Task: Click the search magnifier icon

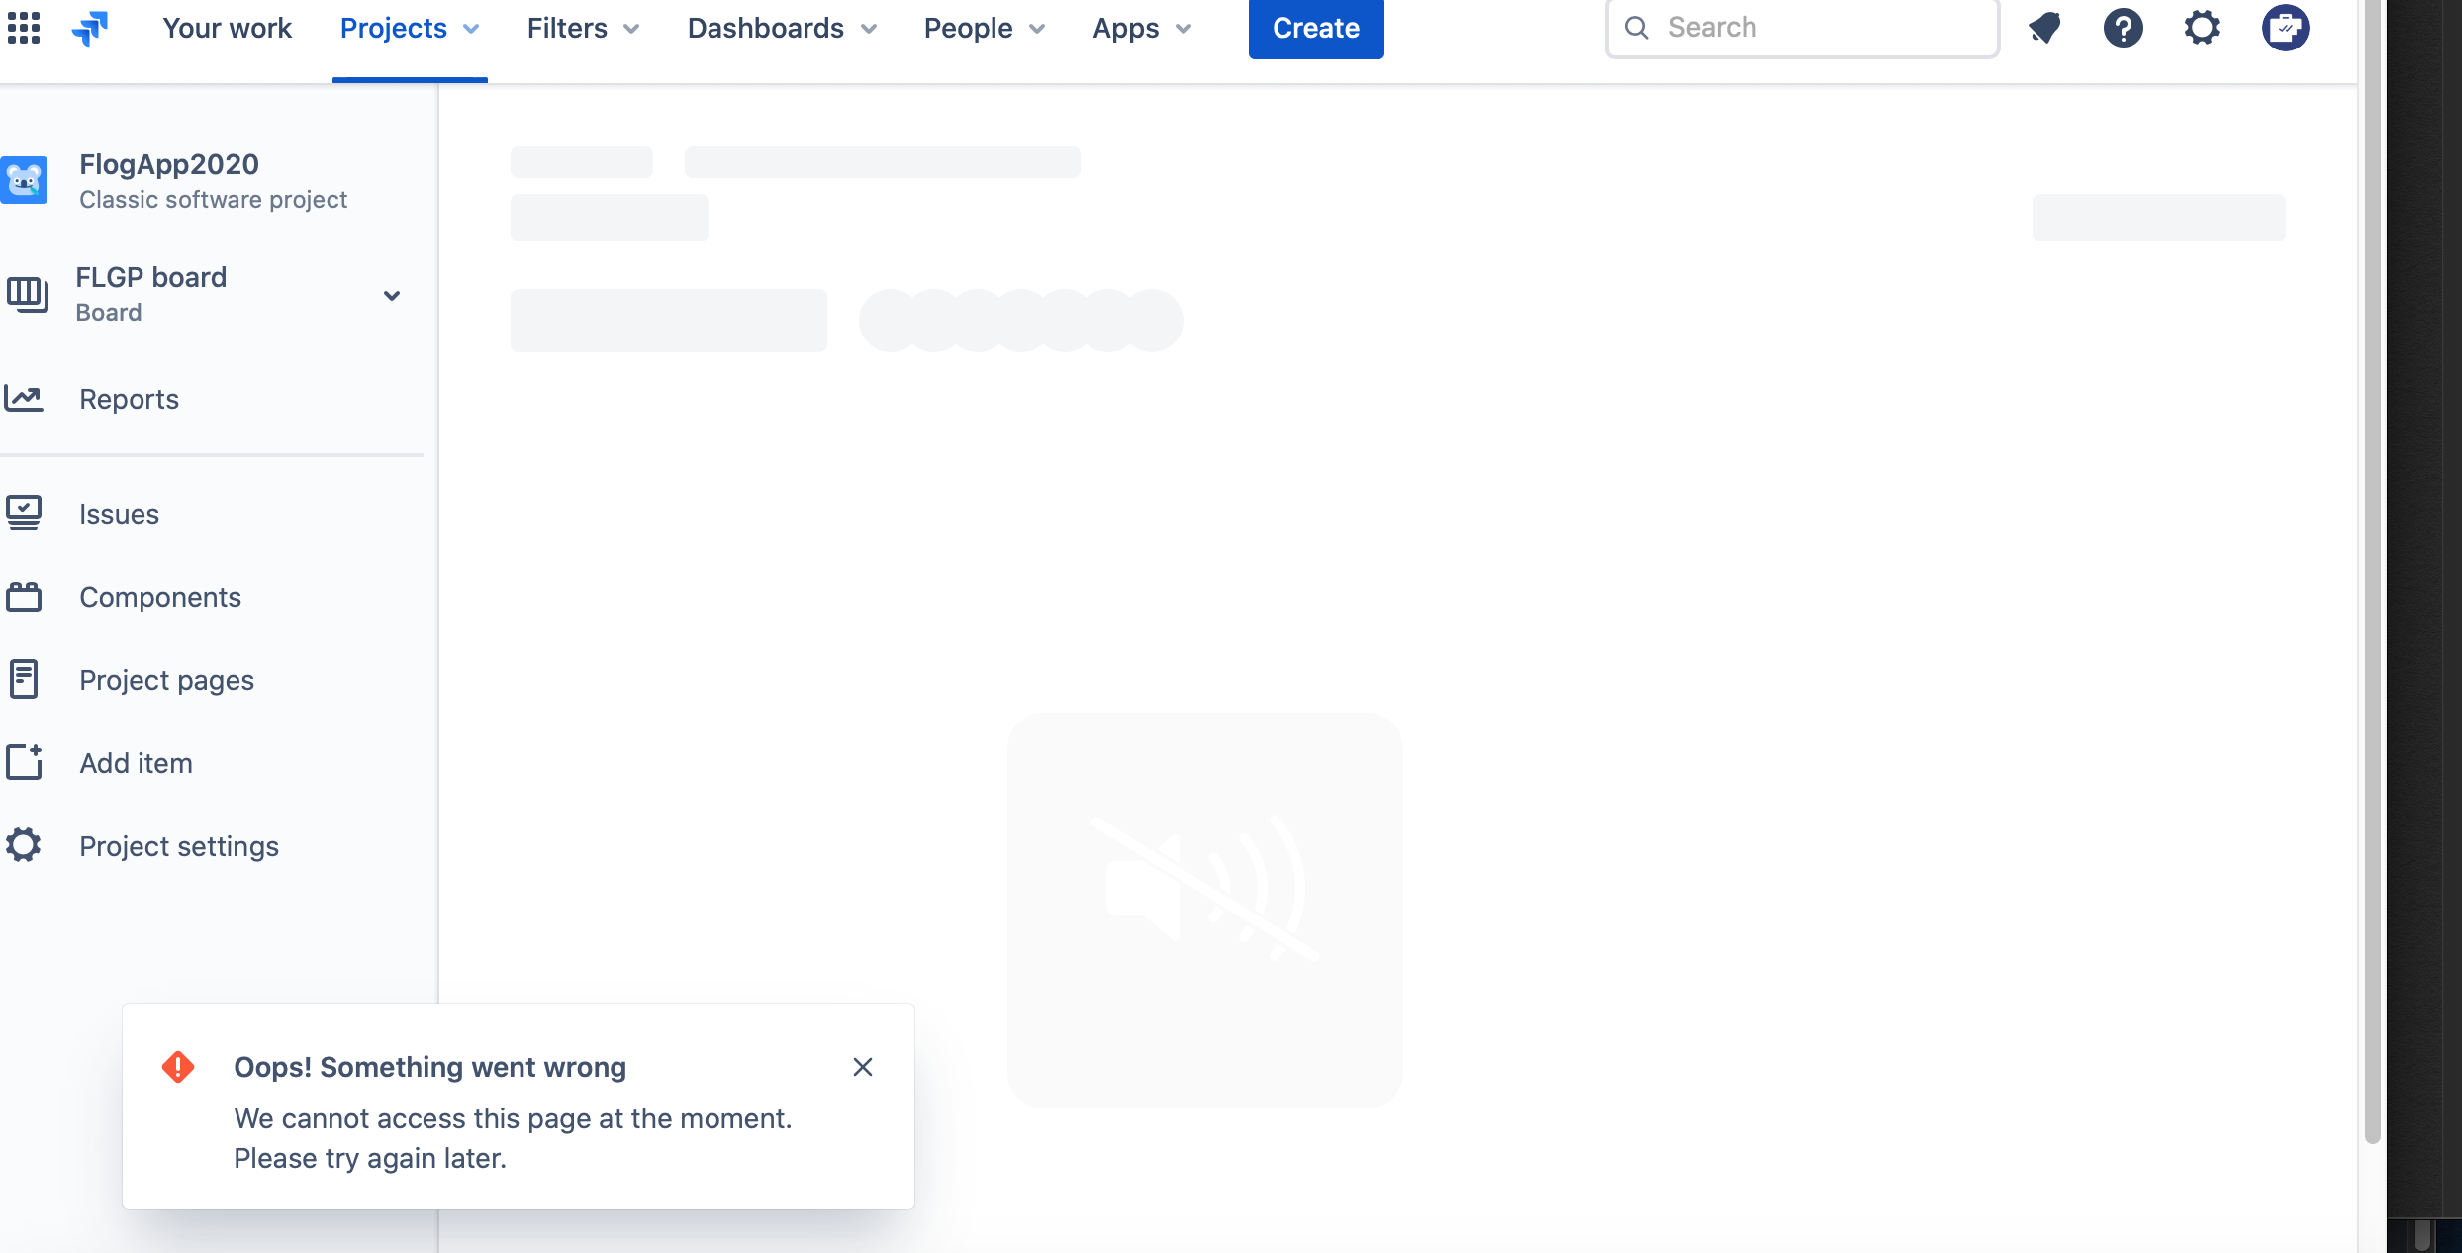Action: tap(1637, 28)
